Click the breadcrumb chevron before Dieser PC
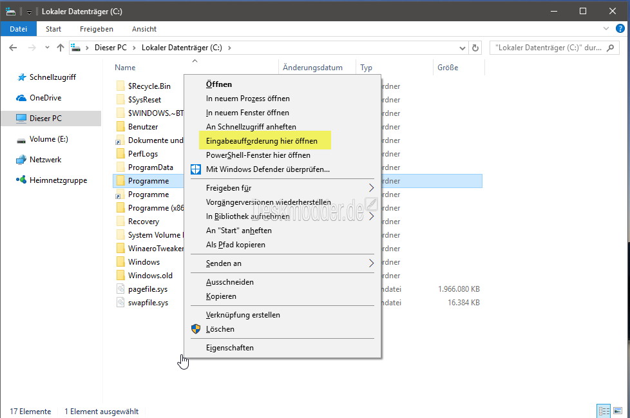The image size is (630, 418). click(87, 48)
